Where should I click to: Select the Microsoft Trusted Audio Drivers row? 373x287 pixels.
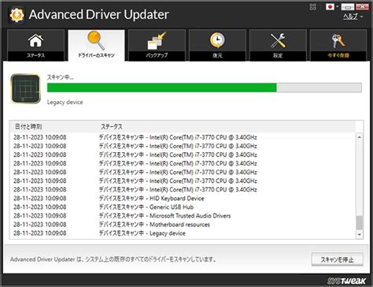click(183, 216)
